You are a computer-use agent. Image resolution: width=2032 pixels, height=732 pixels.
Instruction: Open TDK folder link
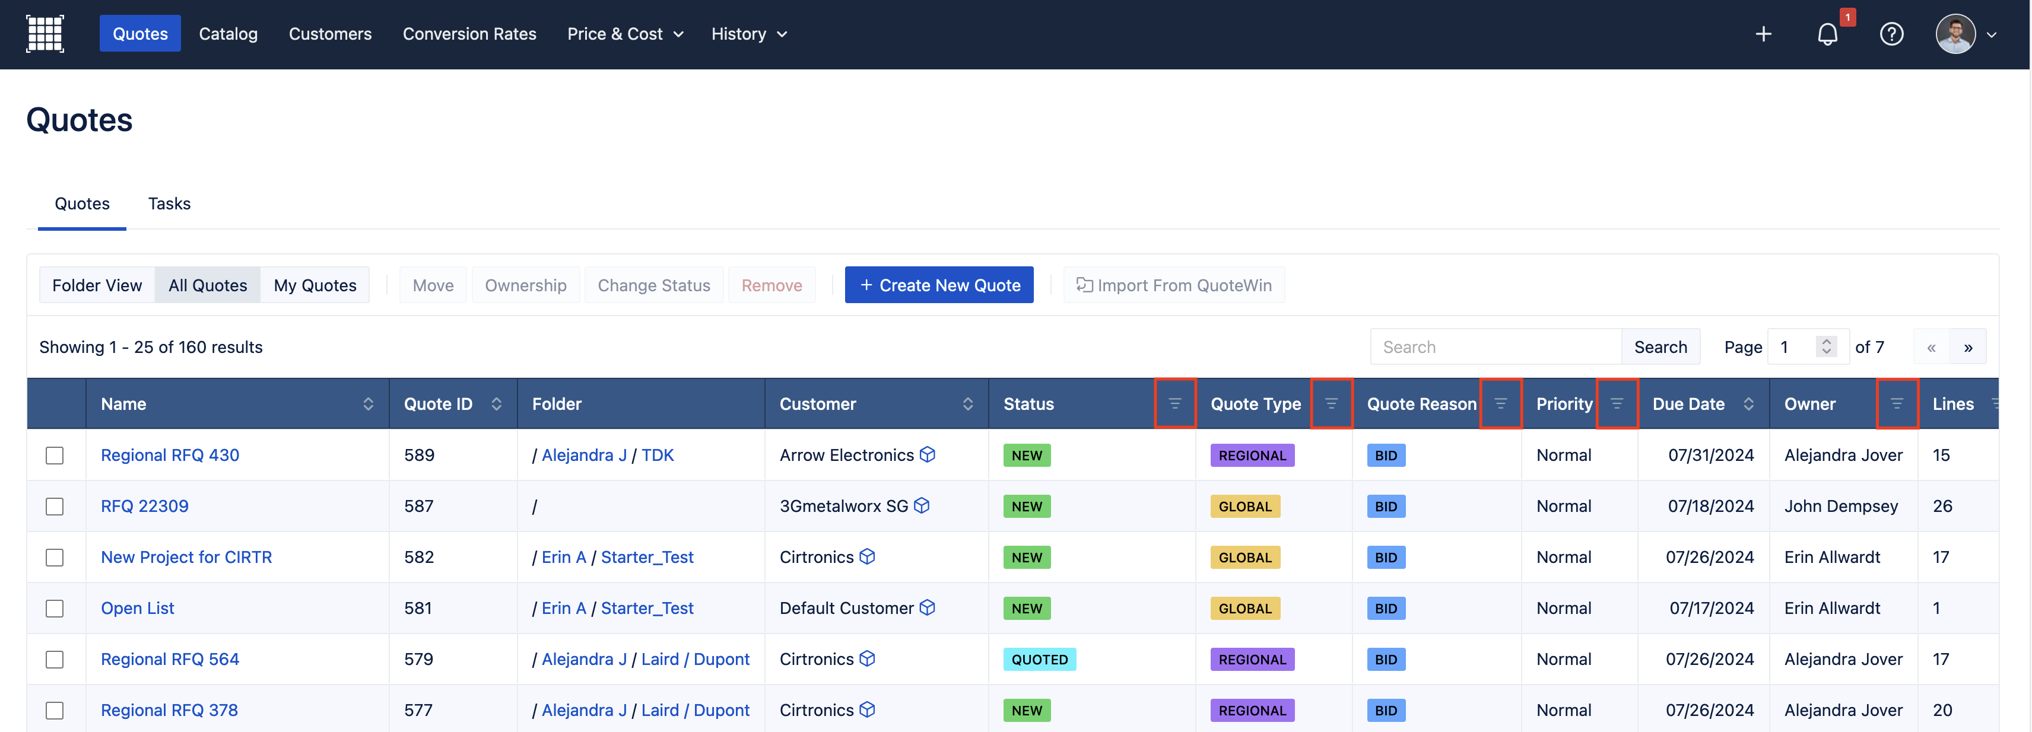[x=657, y=455]
